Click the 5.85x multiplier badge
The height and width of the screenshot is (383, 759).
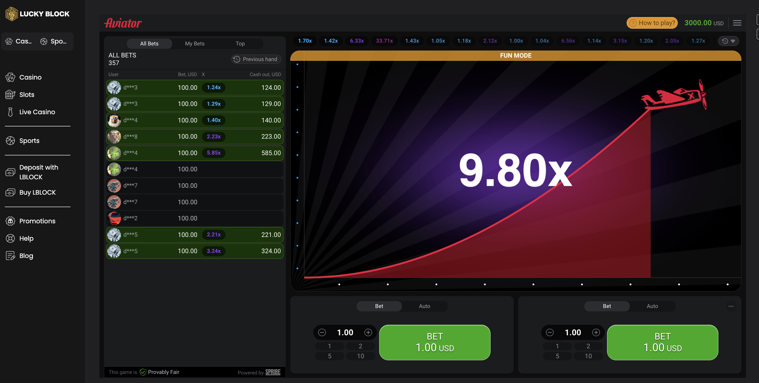pyautogui.click(x=214, y=153)
